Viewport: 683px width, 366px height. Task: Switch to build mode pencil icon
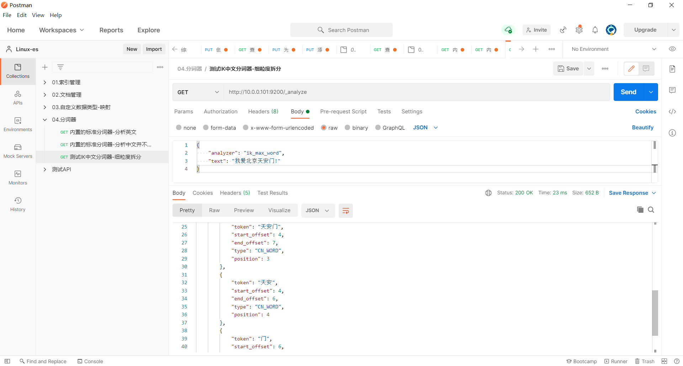coord(631,69)
